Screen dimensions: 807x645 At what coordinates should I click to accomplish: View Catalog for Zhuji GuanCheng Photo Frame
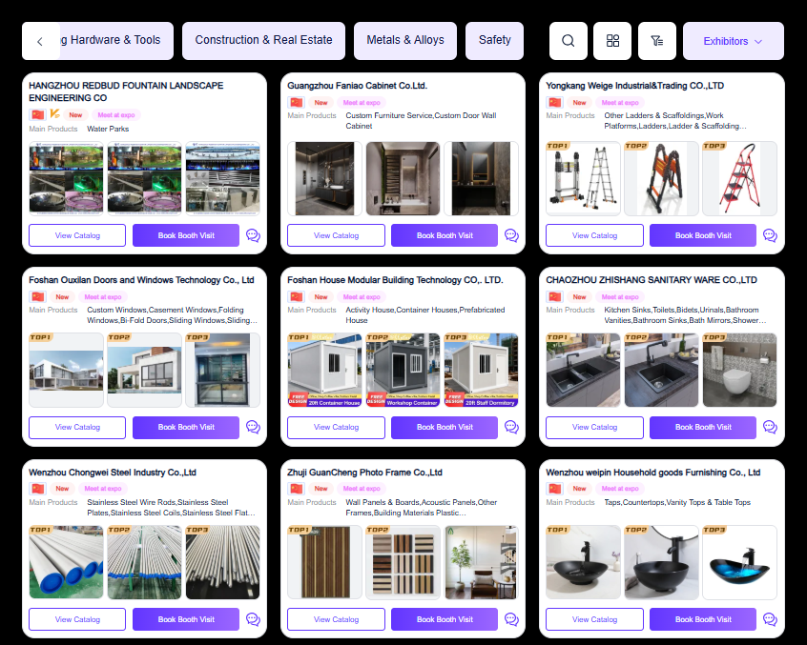[x=336, y=619]
